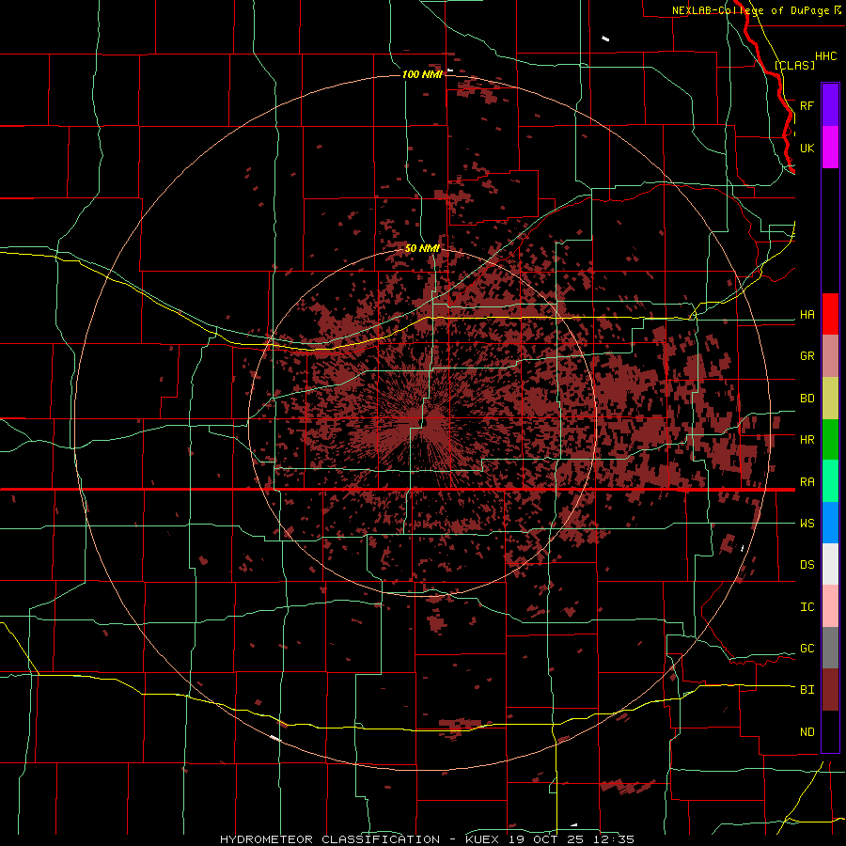This screenshot has height=846, width=846.
Task: Click the ND black legend swatch
Action: pos(830,731)
